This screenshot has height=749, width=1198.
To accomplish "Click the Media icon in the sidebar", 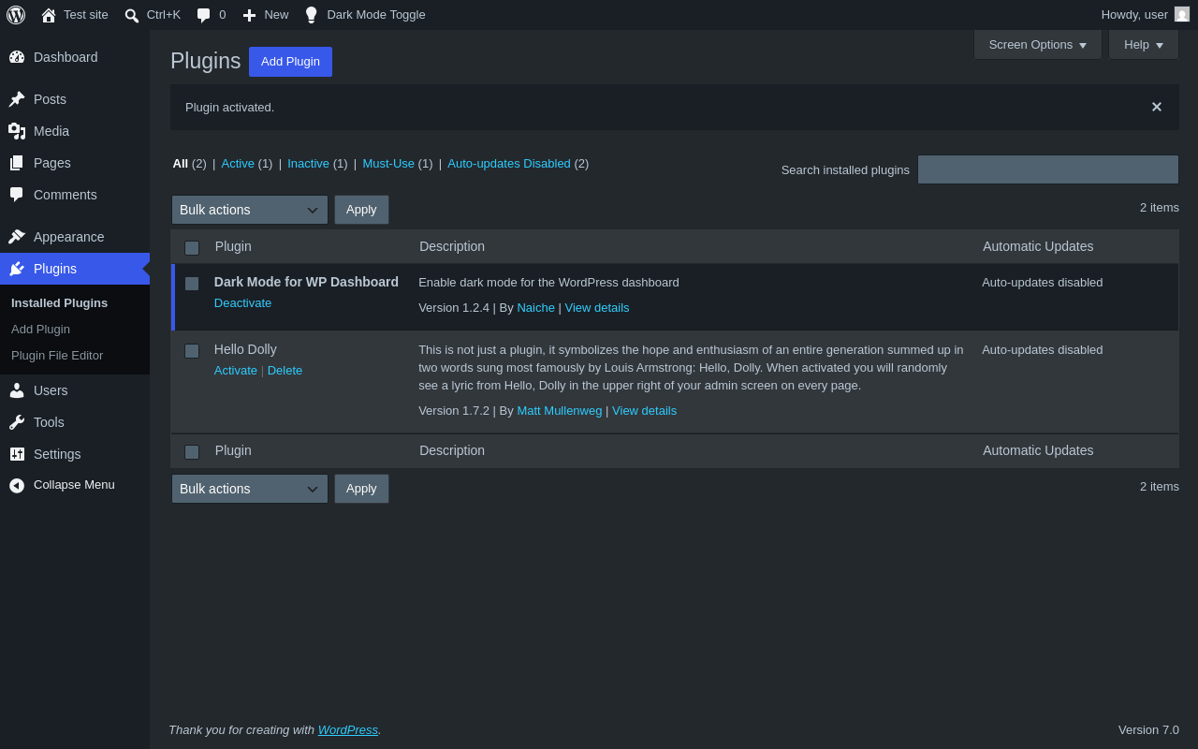I will [17, 131].
